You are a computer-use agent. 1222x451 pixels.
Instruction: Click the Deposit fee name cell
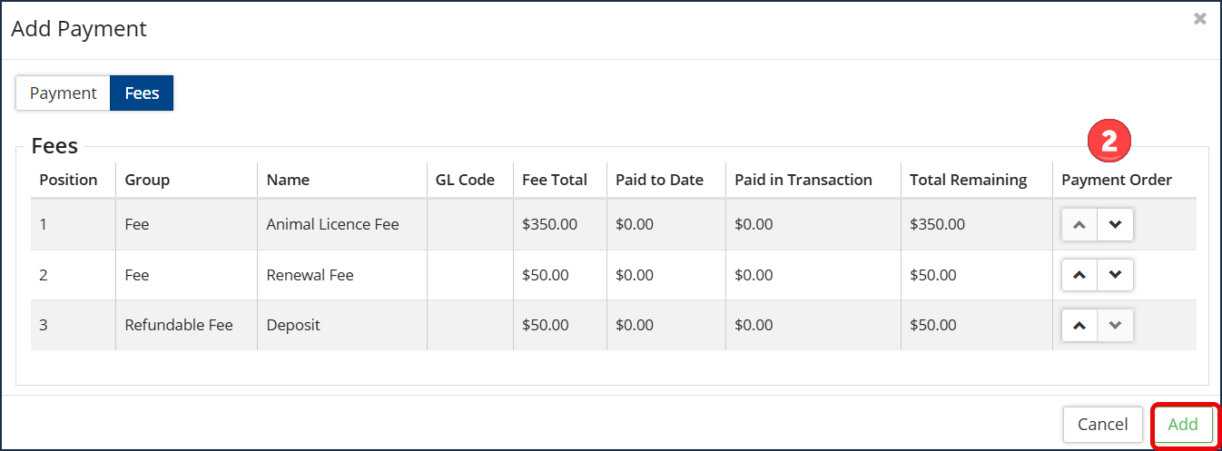pyautogui.click(x=293, y=325)
